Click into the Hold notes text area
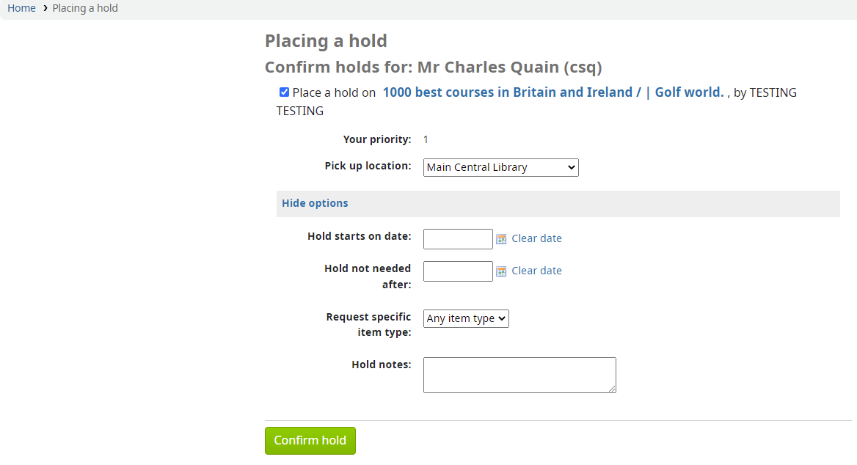 pos(519,375)
